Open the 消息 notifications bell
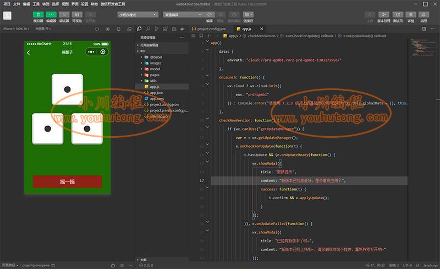440x269 pixels. tap(424, 15)
